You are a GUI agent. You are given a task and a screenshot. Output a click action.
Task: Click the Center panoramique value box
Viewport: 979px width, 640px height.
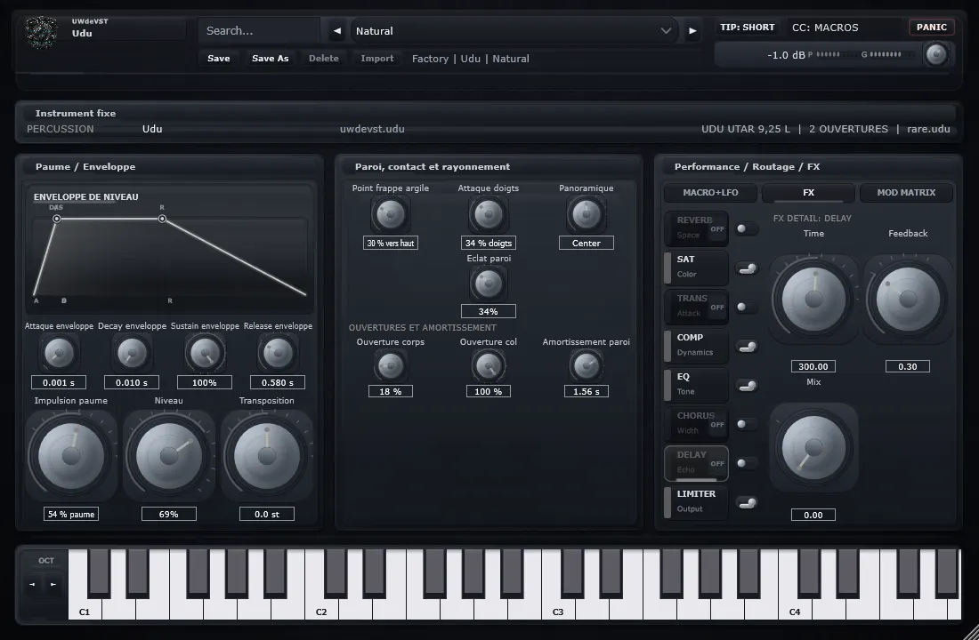[x=587, y=243]
